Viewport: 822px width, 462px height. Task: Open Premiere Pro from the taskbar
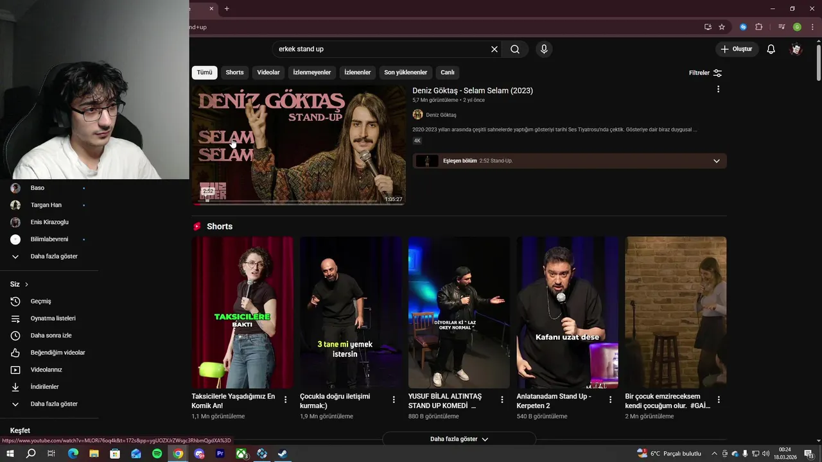(x=220, y=454)
